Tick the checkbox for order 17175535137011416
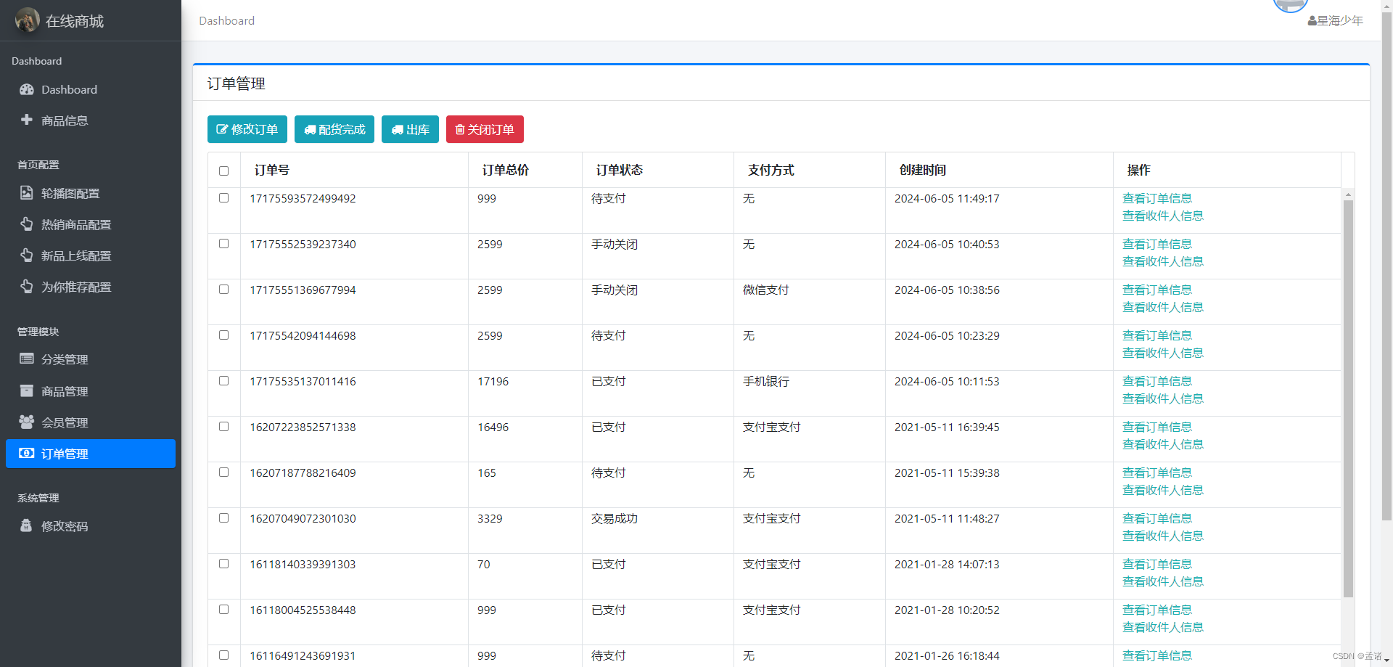 223,381
